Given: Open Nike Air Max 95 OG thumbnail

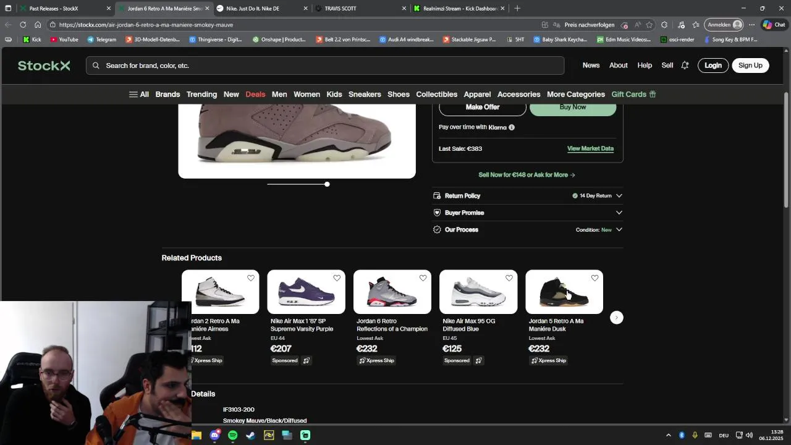Looking at the screenshot, I should [478, 292].
